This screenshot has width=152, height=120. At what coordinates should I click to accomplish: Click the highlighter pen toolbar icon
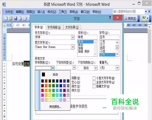click(x=144, y=18)
